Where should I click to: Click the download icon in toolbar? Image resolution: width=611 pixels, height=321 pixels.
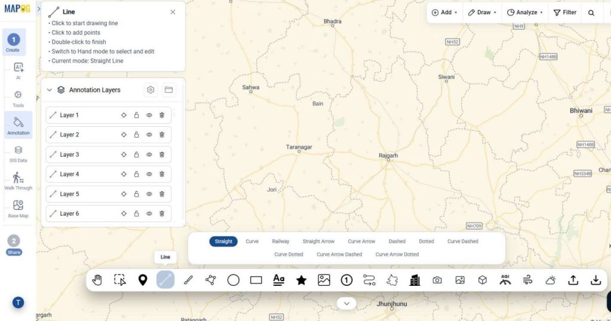click(x=595, y=280)
